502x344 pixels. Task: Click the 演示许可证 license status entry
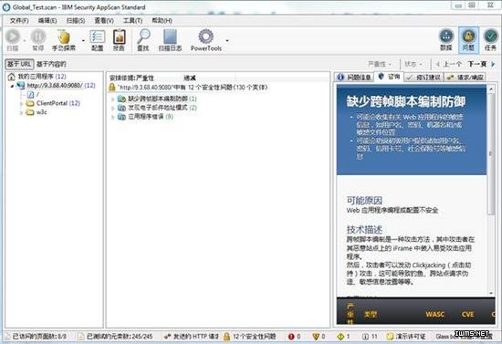pyautogui.click(x=406, y=337)
